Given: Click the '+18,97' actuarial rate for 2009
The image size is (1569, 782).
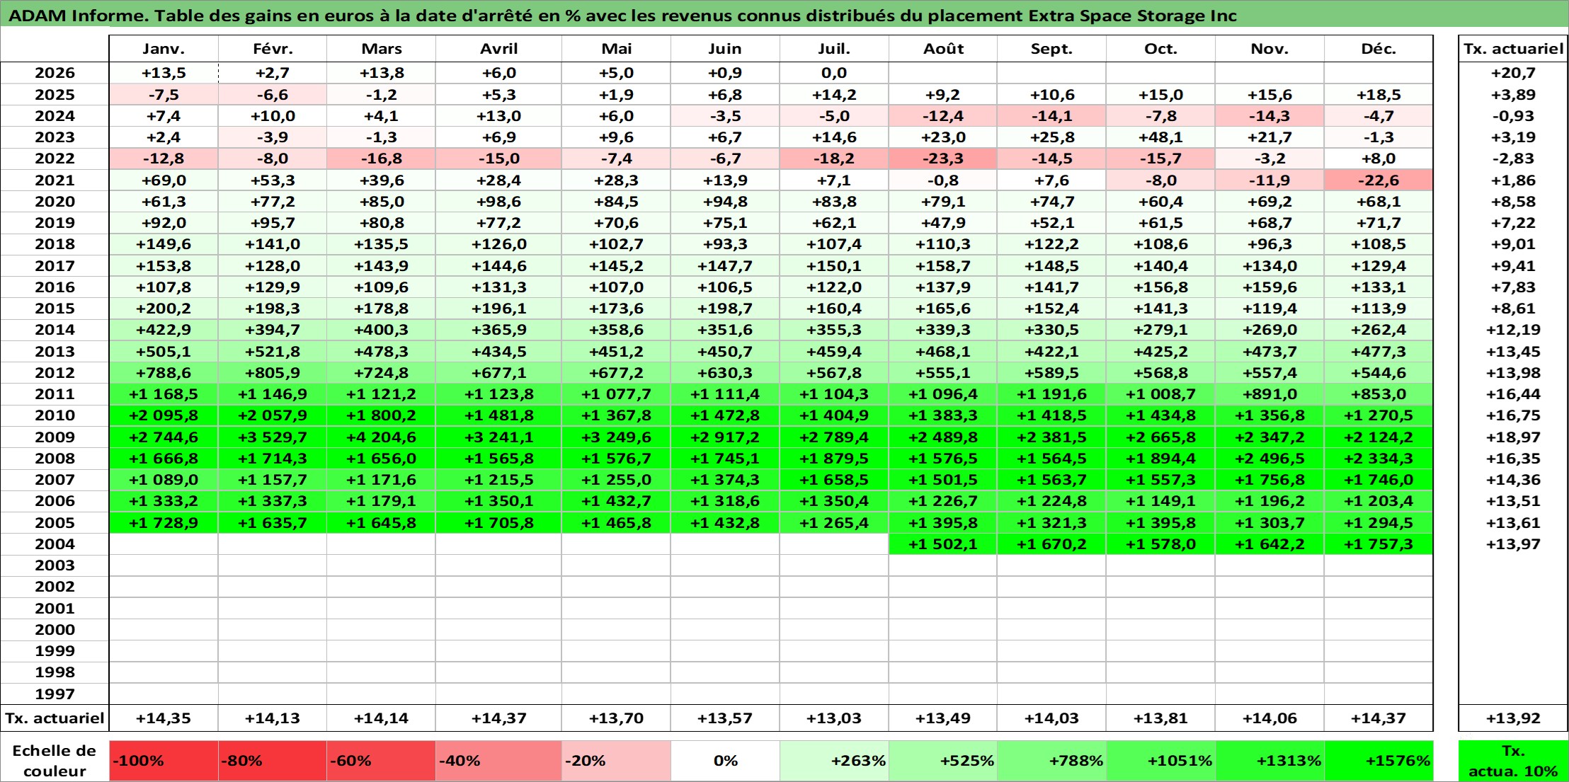Looking at the screenshot, I should (x=1513, y=437).
